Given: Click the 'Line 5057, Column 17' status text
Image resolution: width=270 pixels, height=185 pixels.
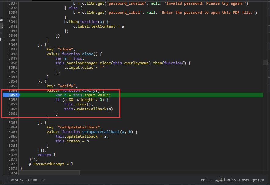Looking at the screenshot, I should point(26,180).
